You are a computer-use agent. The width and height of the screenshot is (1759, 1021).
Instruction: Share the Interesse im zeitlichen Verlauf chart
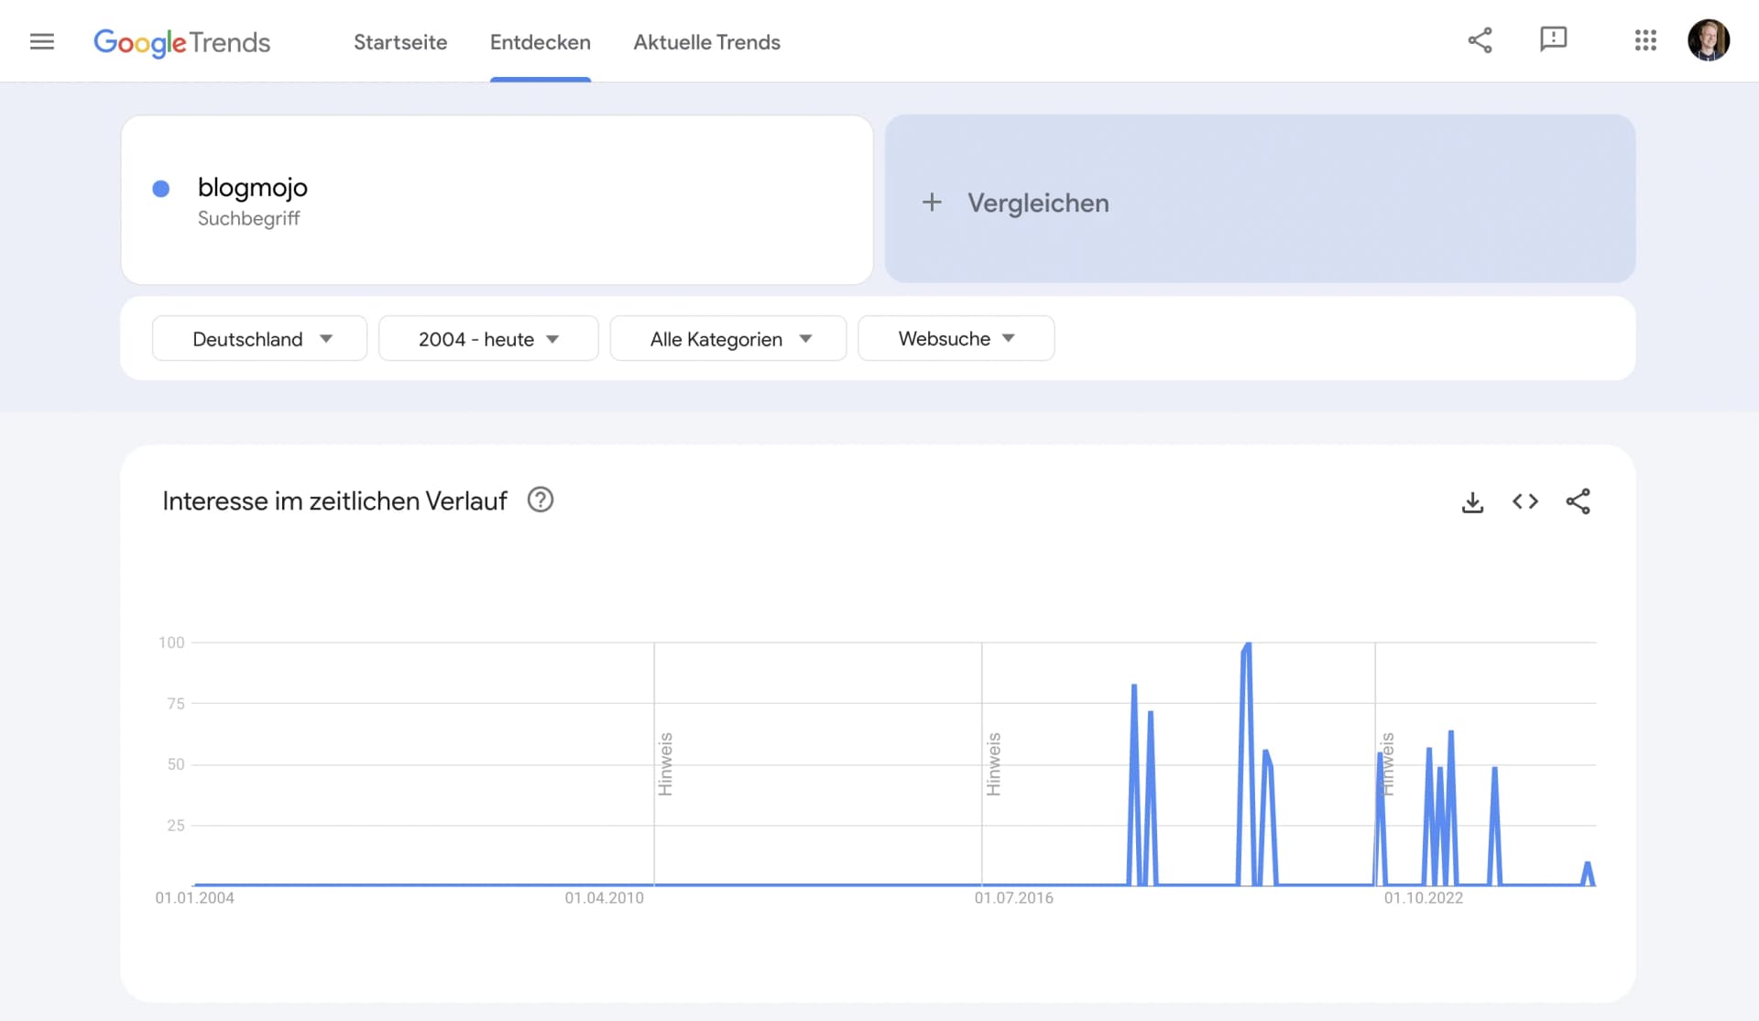pyautogui.click(x=1579, y=501)
